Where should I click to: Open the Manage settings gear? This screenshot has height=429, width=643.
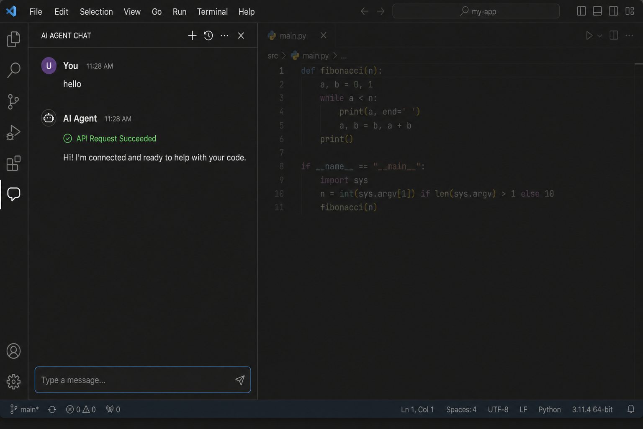pos(13,382)
